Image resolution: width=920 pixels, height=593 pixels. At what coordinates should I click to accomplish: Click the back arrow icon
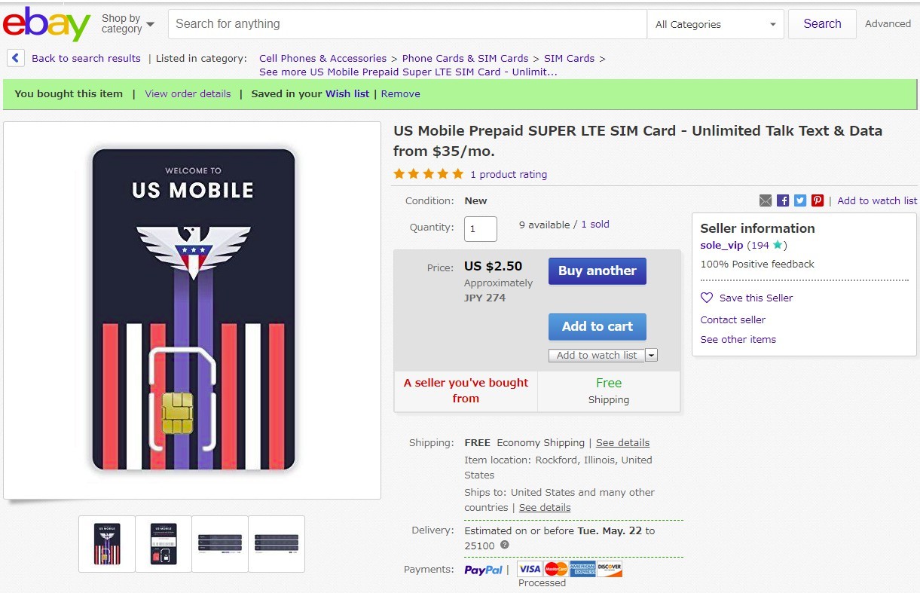pyautogui.click(x=16, y=58)
